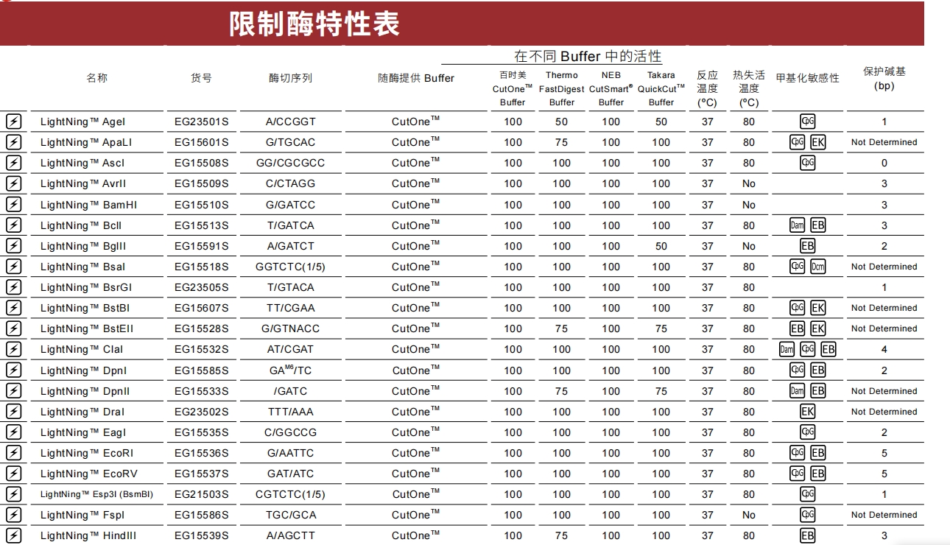The width and height of the screenshot is (950, 545).
Task: Click the Takara value 50 in BglII row
Action: [x=661, y=246]
